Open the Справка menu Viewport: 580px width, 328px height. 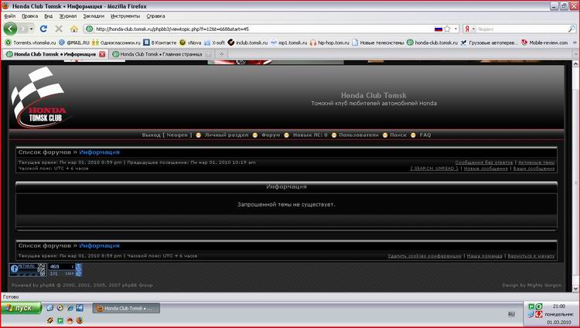pyautogui.click(x=155, y=16)
